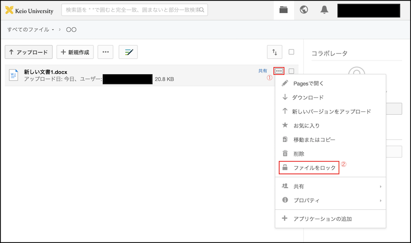Click the Word document icon for 新しい文書1.docx
The image size is (411, 243).
click(x=14, y=75)
